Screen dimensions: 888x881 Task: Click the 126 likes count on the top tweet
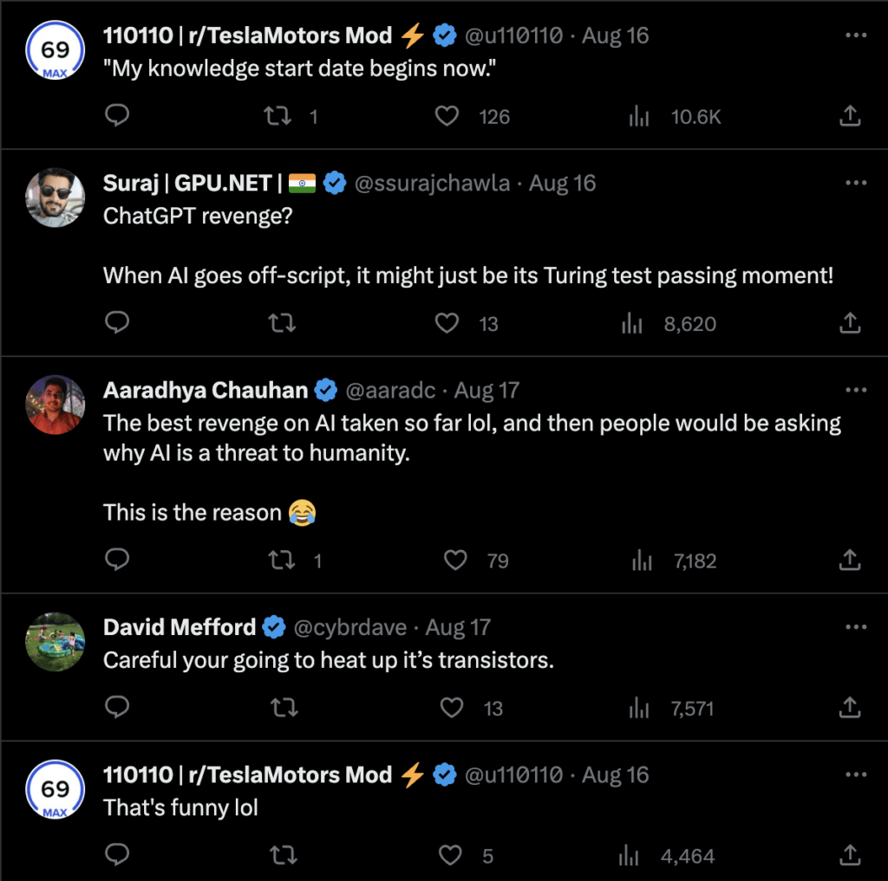tap(495, 116)
